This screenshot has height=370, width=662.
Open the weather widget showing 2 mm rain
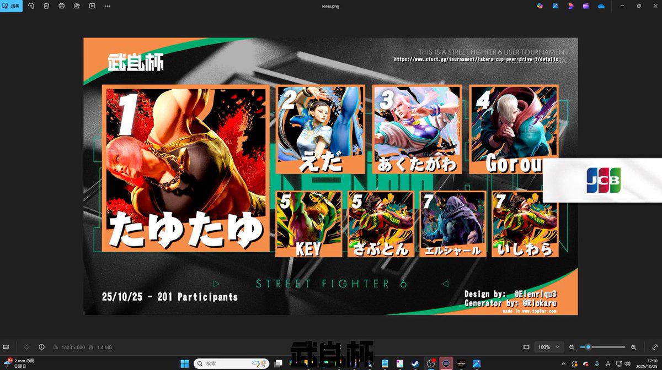pos(19,363)
